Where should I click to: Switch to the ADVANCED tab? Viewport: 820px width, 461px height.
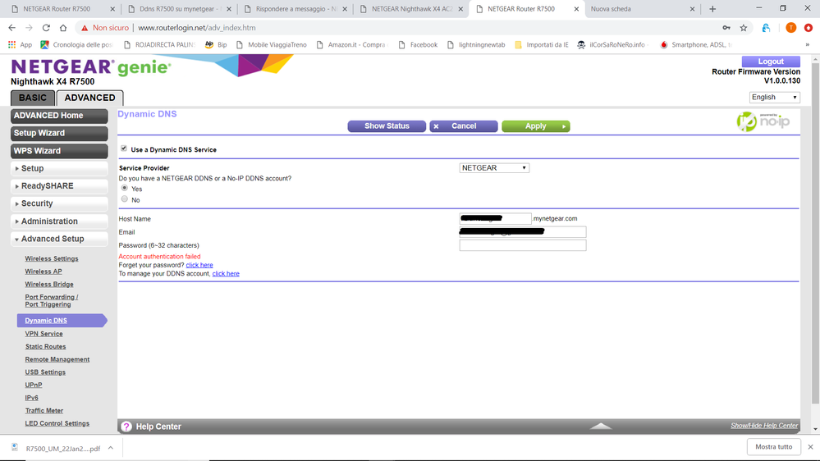tap(90, 98)
